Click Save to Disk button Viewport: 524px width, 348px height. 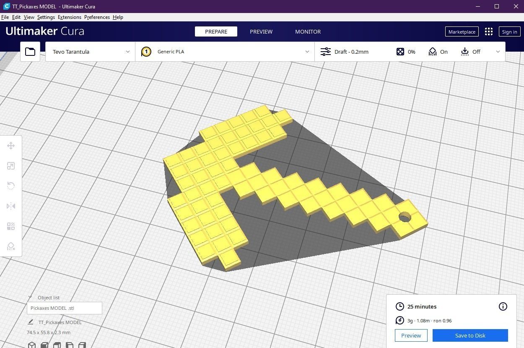click(x=470, y=335)
